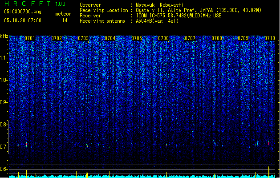Click the 0710 time marker

coord(270,38)
